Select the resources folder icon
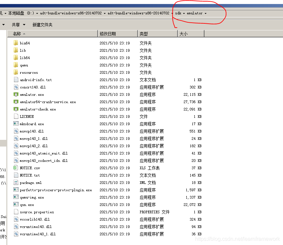The width and height of the screenshot is (283, 245). [x=16, y=72]
